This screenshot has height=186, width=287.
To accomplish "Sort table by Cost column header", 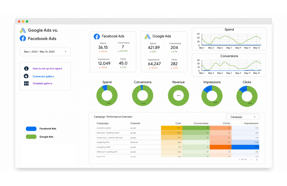I will click(178, 123).
